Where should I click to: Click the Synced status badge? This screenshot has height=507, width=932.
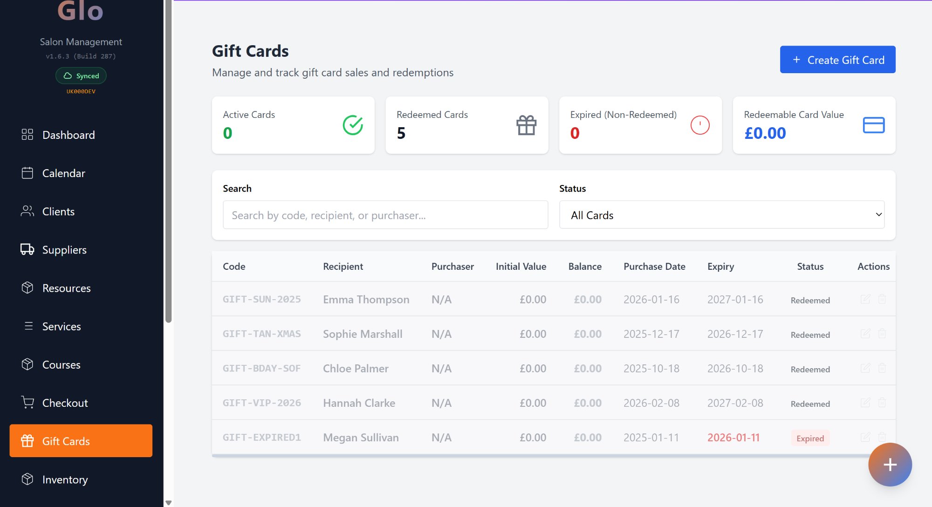81,75
